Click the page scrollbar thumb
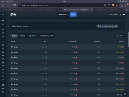Viewport: 129px width, 97px height. (x=128, y=40)
